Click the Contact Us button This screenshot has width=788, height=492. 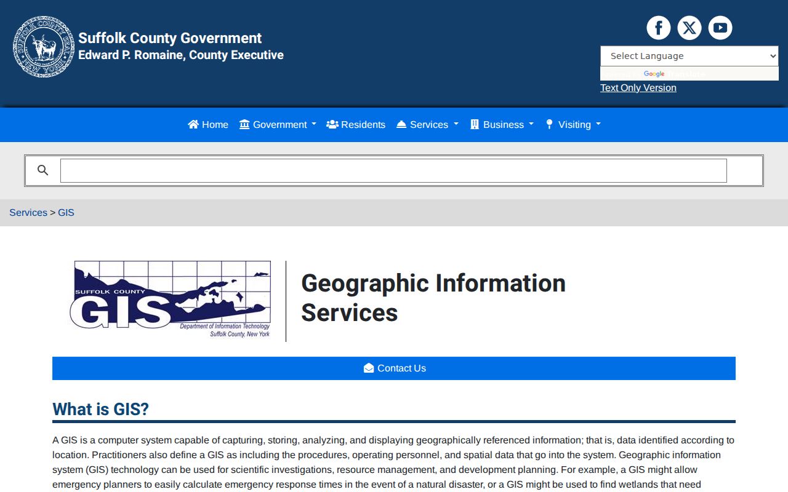(x=394, y=368)
